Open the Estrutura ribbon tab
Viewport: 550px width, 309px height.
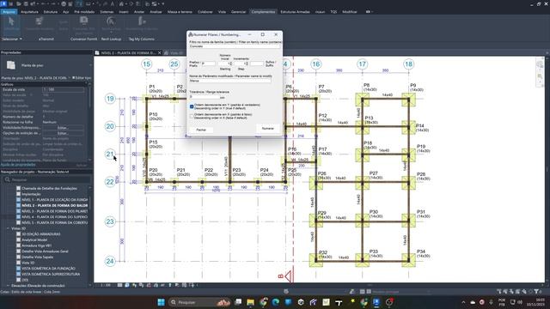pos(51,11)
